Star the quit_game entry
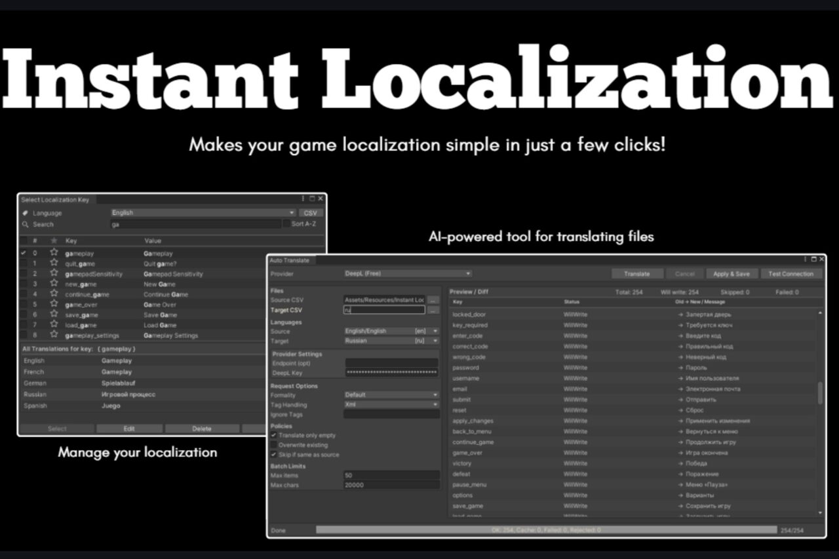This screenshot has height=559, width=839. (x=54, y=263)
